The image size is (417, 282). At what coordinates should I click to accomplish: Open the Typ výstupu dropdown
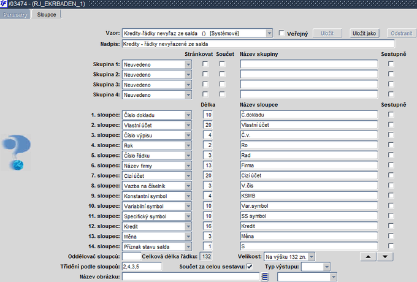coord(327,267)
